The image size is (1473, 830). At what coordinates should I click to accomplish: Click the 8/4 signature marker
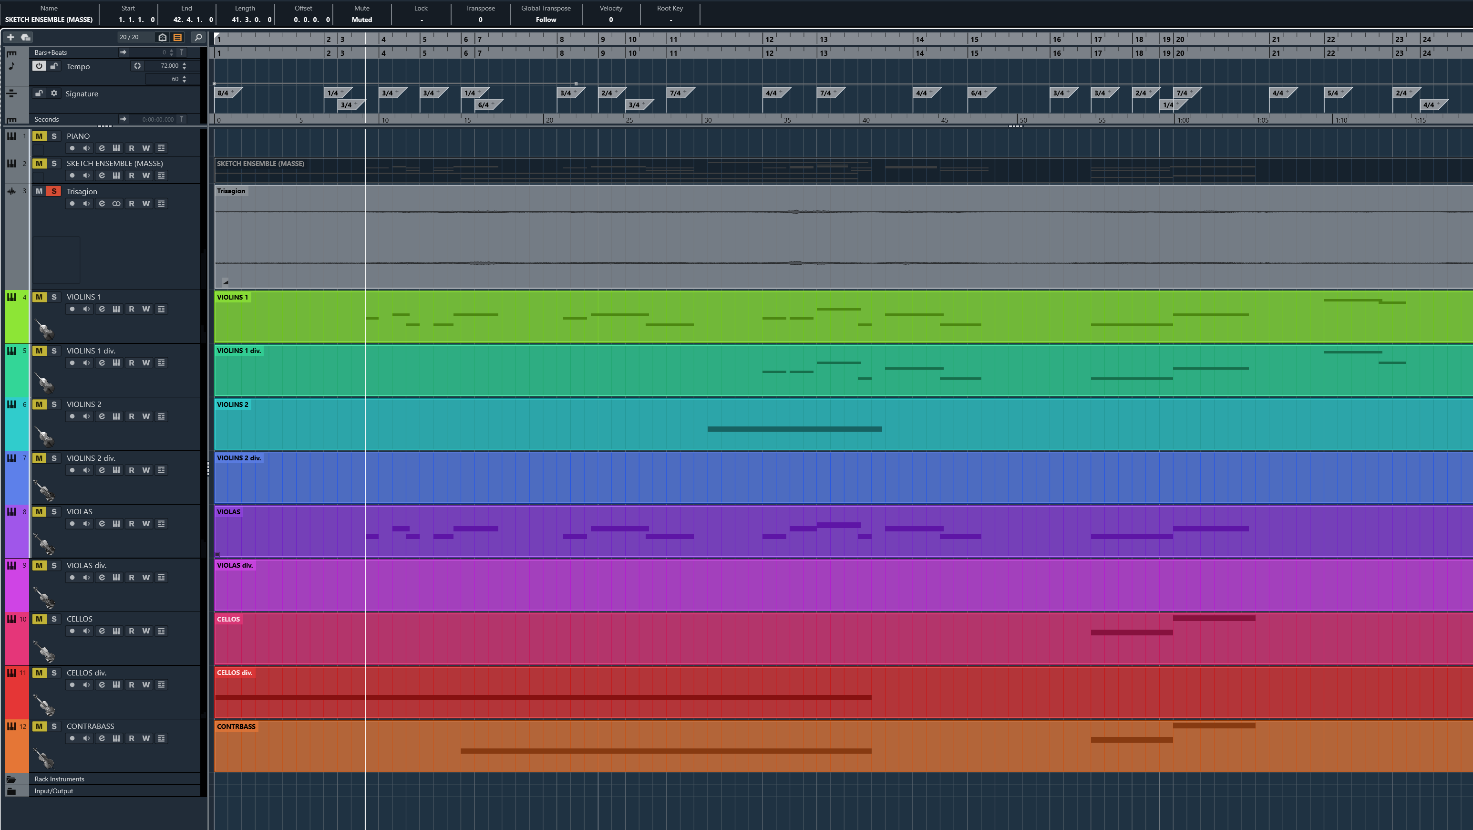point(227,93)
